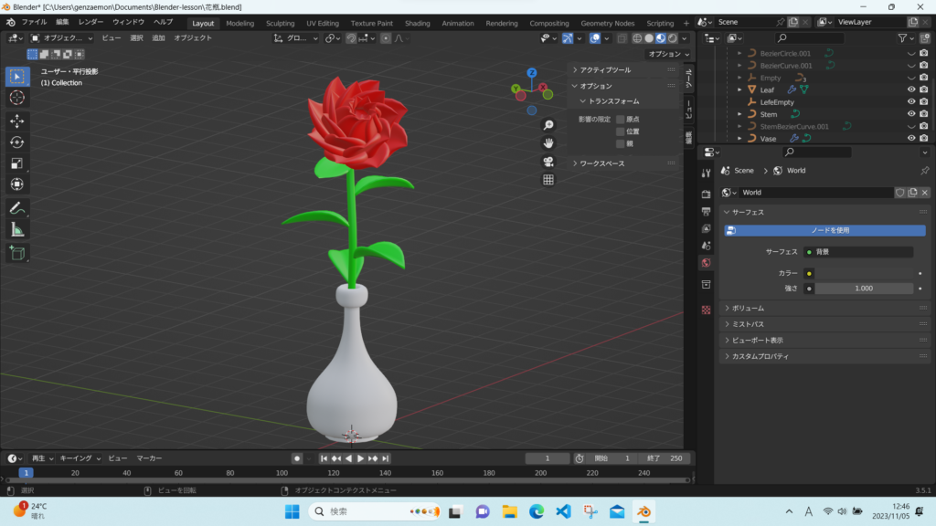The image size is (936, 526).
Task: Select the Add Cube tool
Action: pyautogui.click(x=16, y=253)
